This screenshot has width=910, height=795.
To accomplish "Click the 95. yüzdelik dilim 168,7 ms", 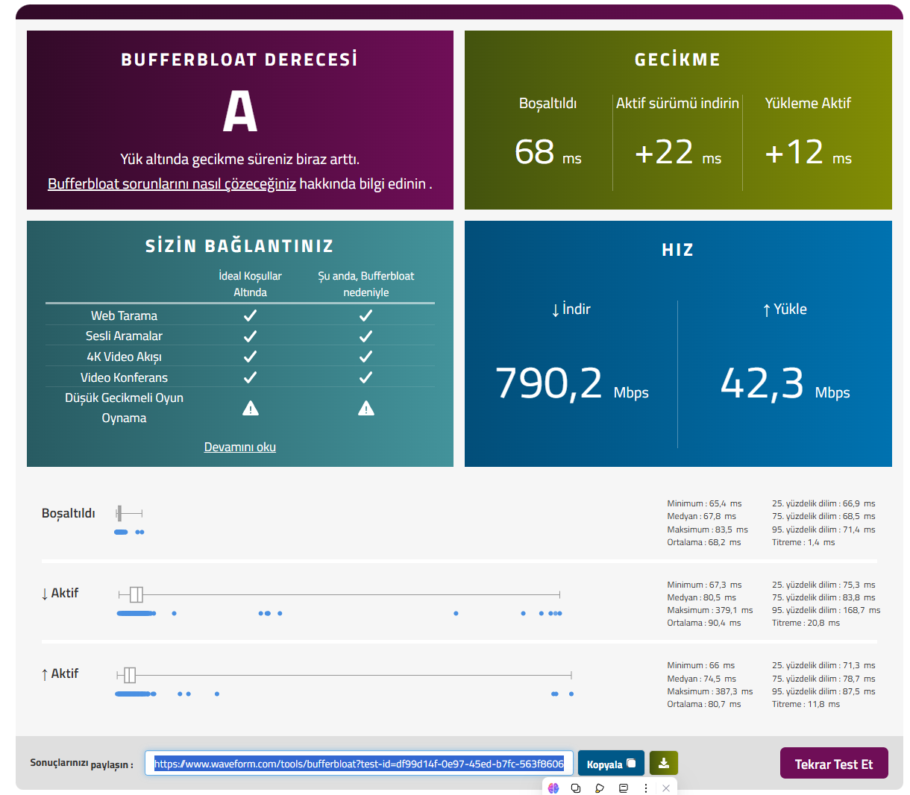I will [826, 610].
